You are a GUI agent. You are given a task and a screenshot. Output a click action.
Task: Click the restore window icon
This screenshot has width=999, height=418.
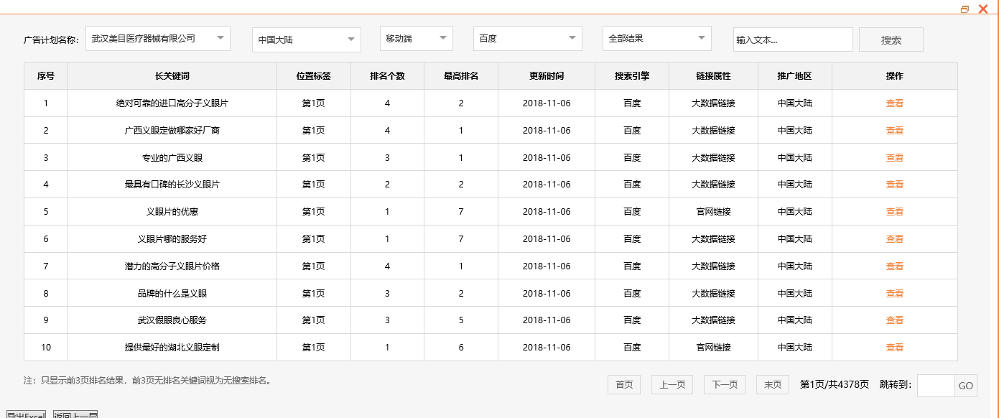click(965, 9)
